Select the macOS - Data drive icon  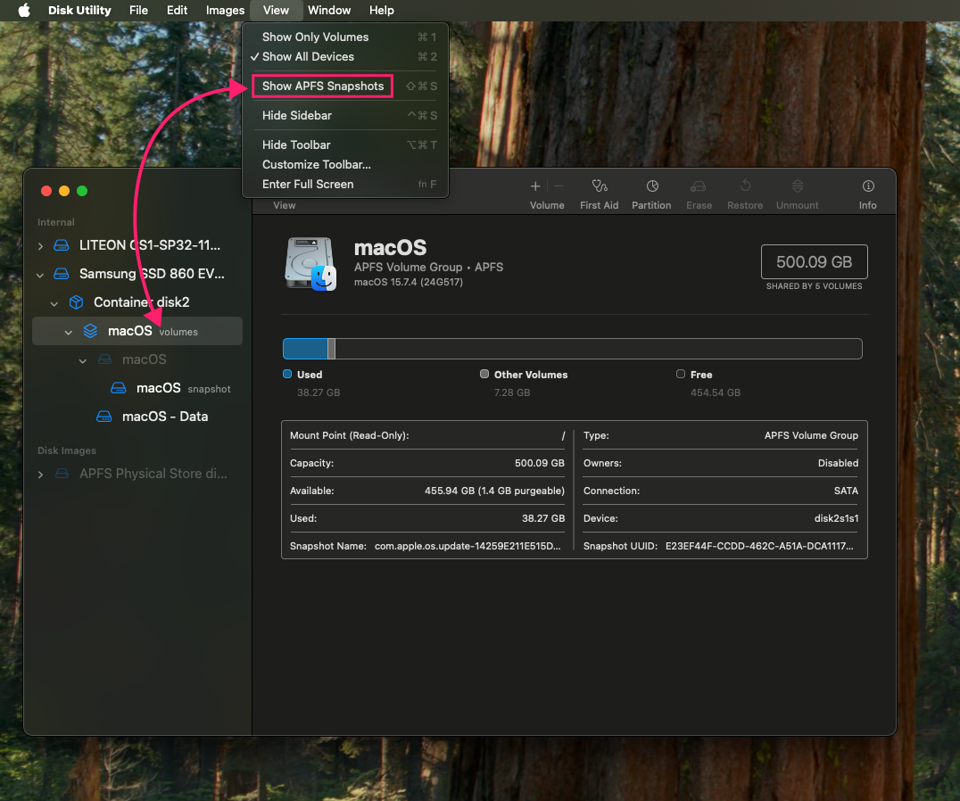[104, 417]
